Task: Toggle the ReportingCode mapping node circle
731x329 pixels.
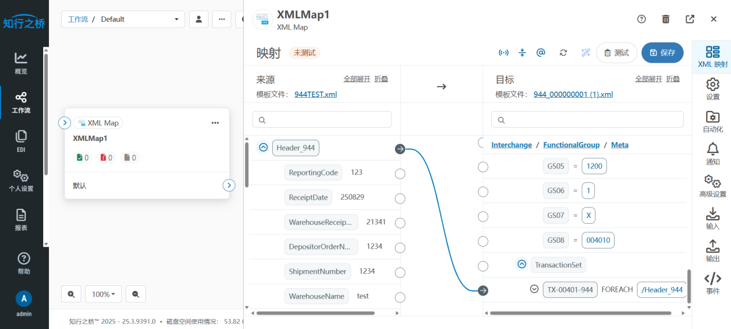Action: (x=400, y=174)
